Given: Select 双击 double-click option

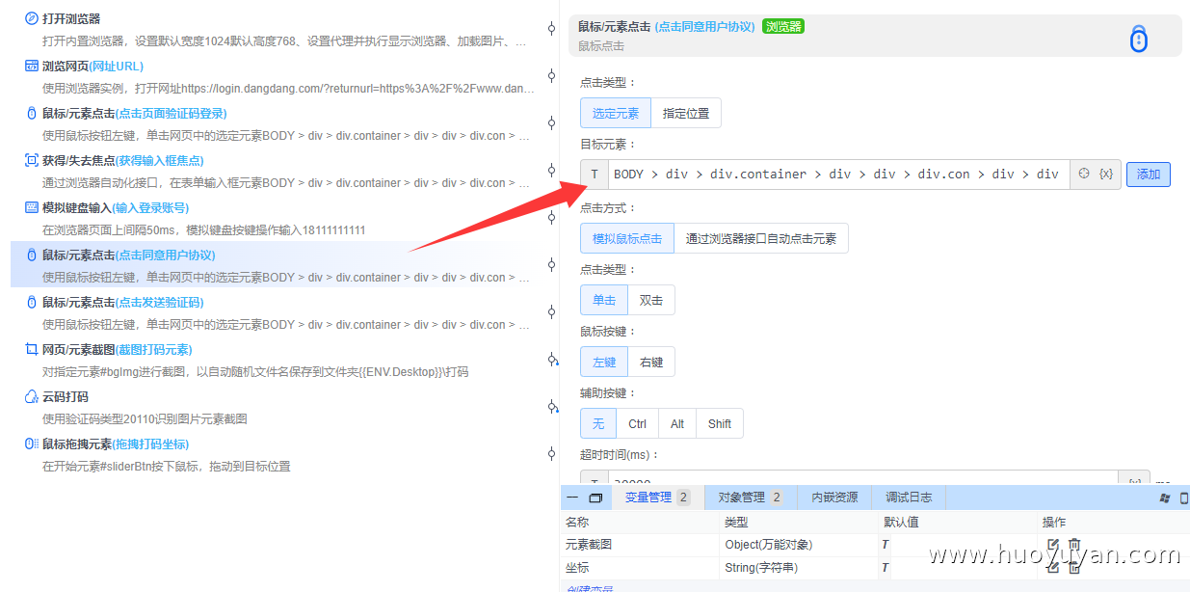Looking at the screenshot, I should tap(651, 300).
